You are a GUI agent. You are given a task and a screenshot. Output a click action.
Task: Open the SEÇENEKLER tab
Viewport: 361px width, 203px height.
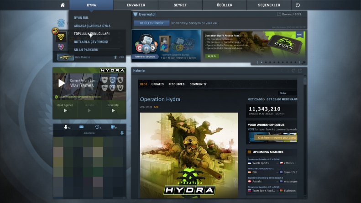click(269, 5)
